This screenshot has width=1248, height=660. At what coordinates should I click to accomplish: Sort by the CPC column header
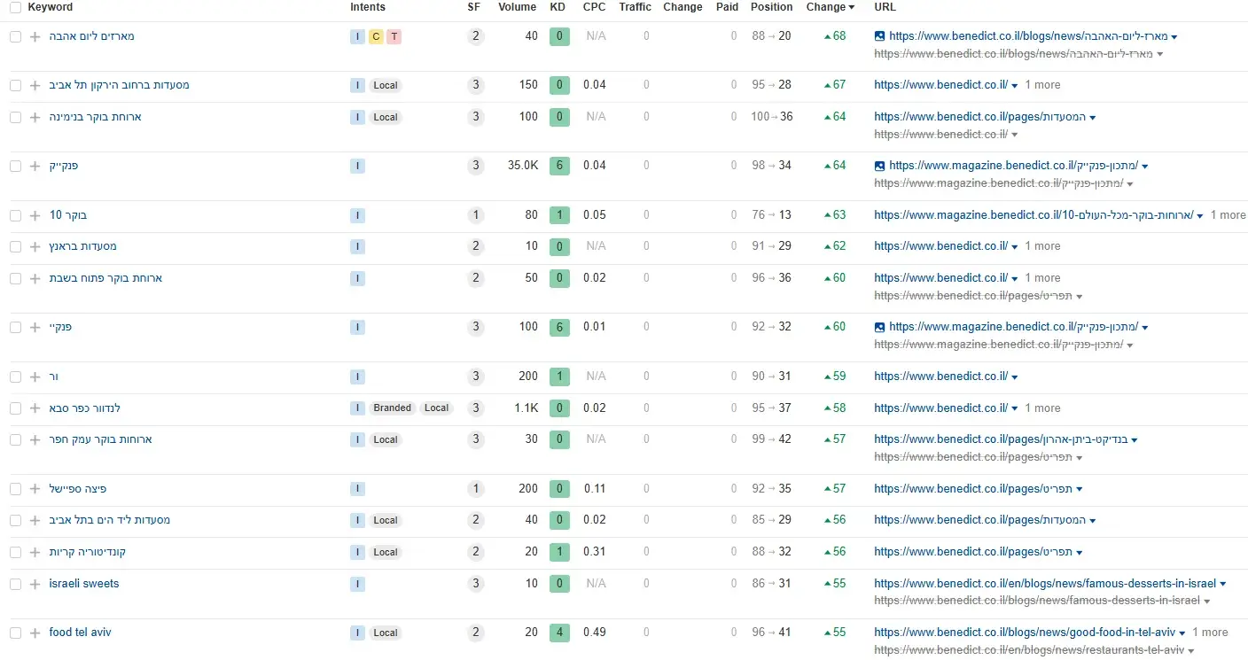point(595,7)
